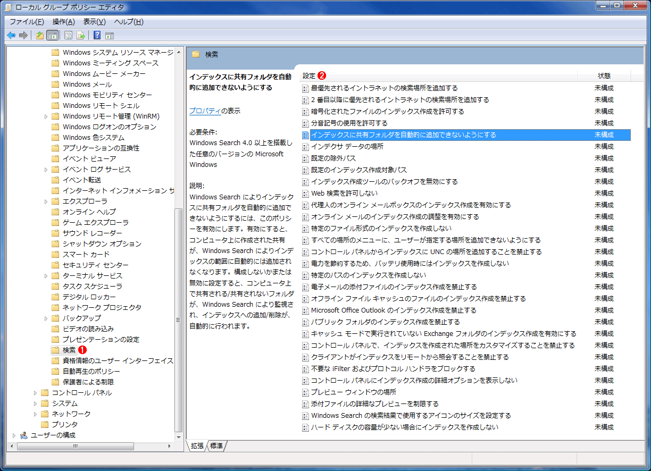The width and height of the screenshot is (651, 471).
Task: Click policy icon for インデクサ データの場所
Action: (x=305, y=147)
